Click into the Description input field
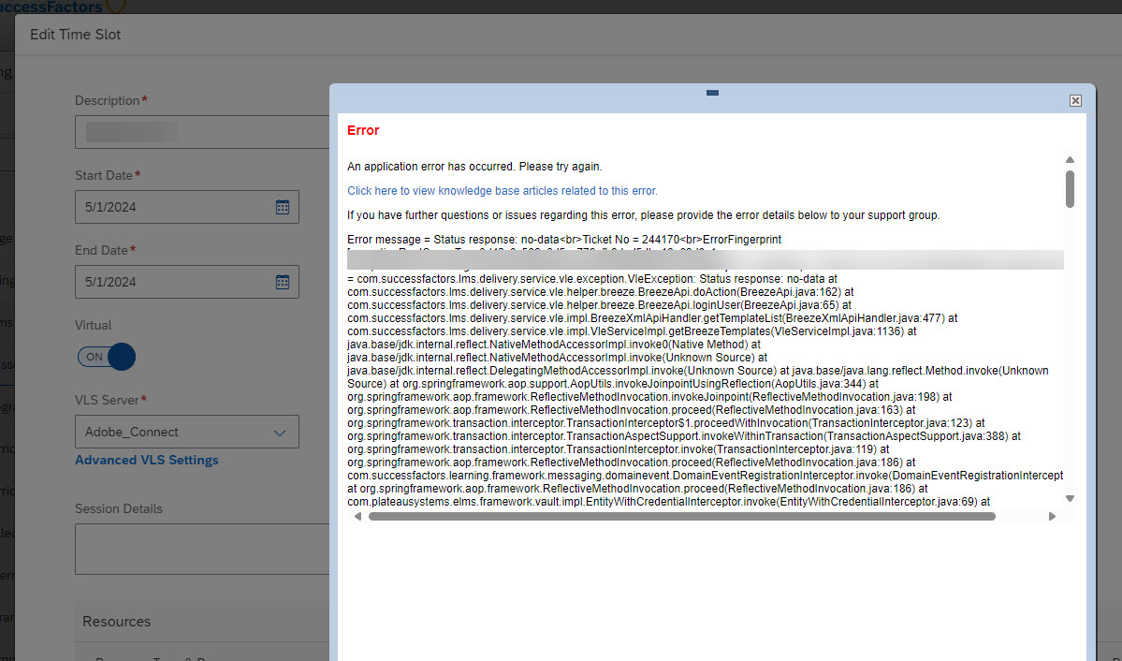Screen dimensions: 1122x661 pyautogui.click(x=202, y=132)
